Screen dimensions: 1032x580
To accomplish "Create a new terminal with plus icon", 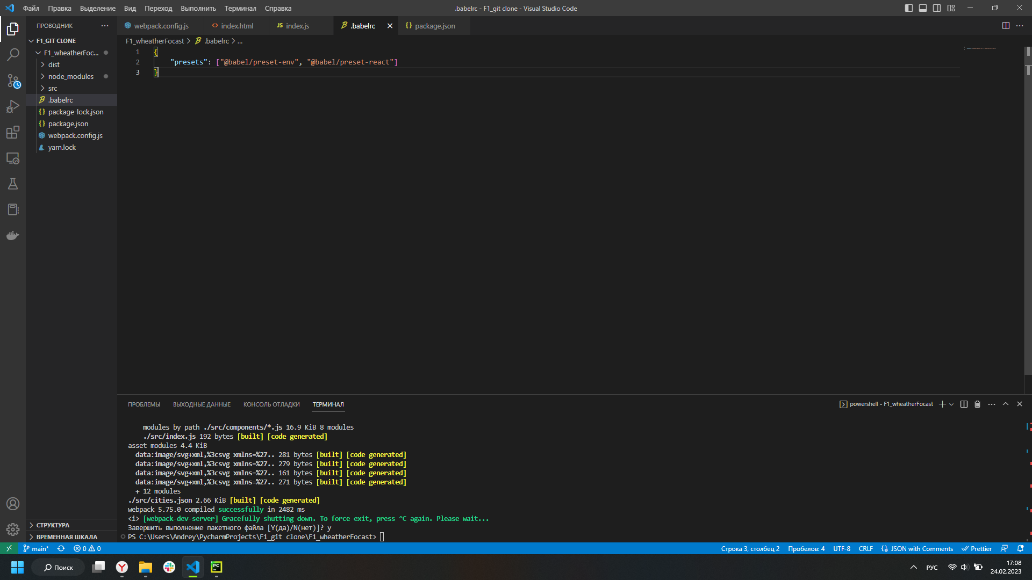I will coord(942,404).
